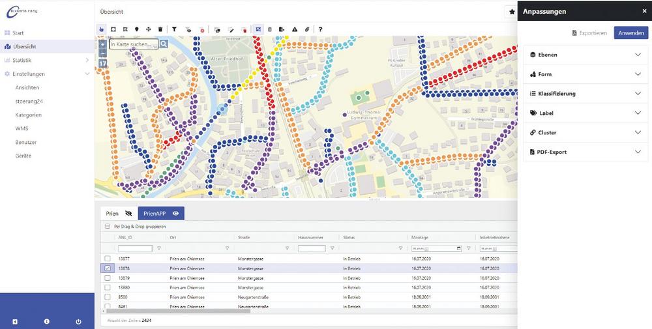
Task: Uncheck the row with ID 13878
Action: pyautogui.click(x=108, y=268)
